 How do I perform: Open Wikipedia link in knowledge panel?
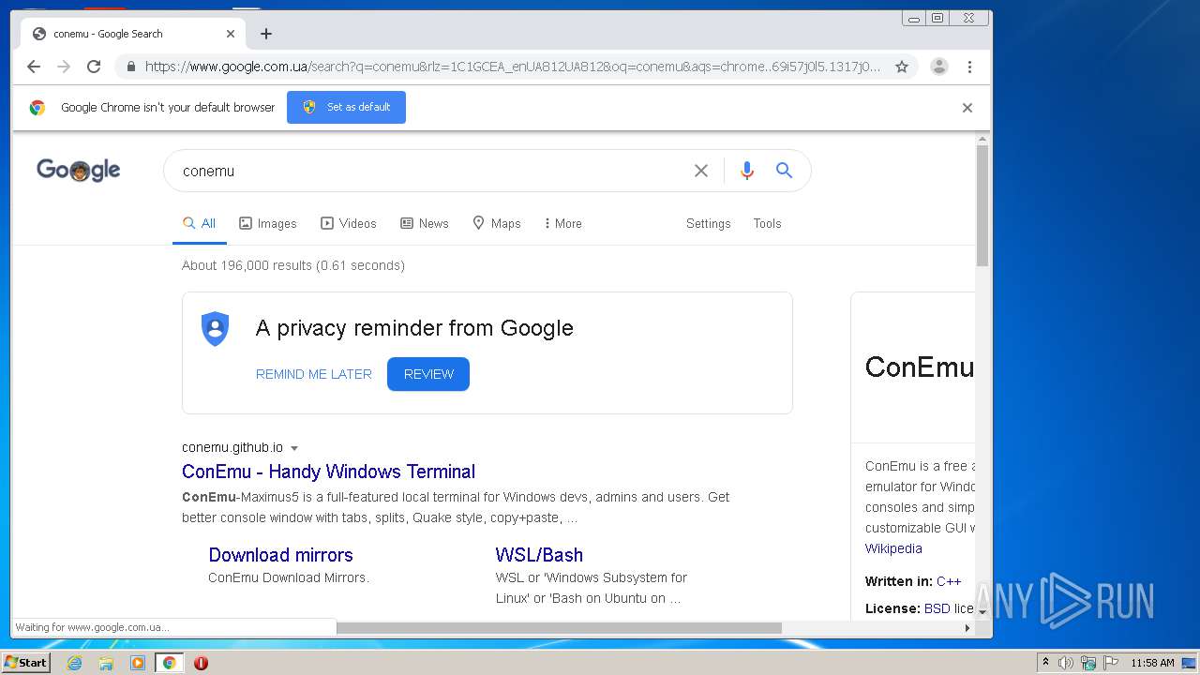coord(893,548)
